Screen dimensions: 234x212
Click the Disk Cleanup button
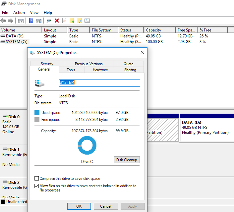click(126, 160)
